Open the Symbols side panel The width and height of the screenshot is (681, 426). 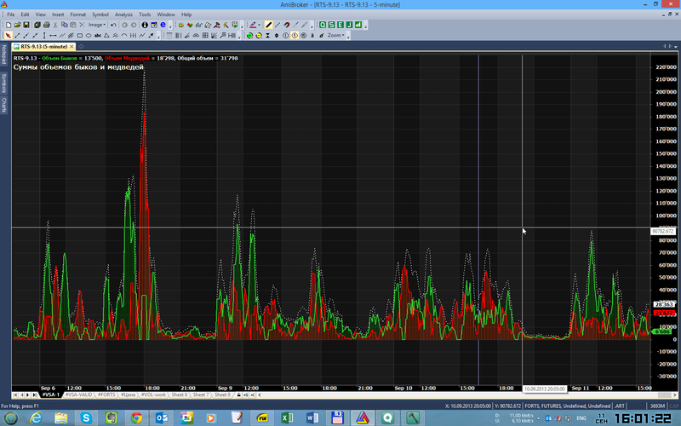[x=4, y=83]
